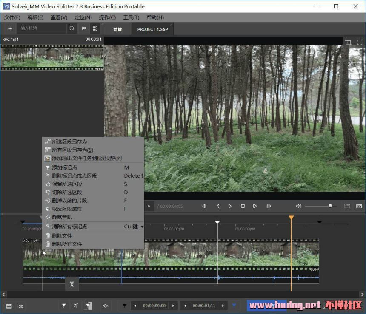Click the volume slider handle
Viewport: 366px width, 314px height.
[x=330, y=206]
